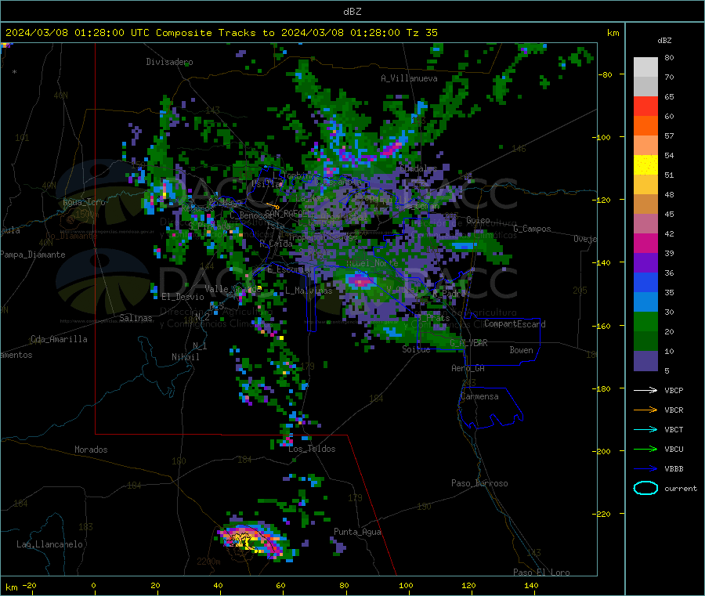The image size is (705, 596).
Task: Click the 'Lag.Llancanelo' map label
Action: coord(49,544)
